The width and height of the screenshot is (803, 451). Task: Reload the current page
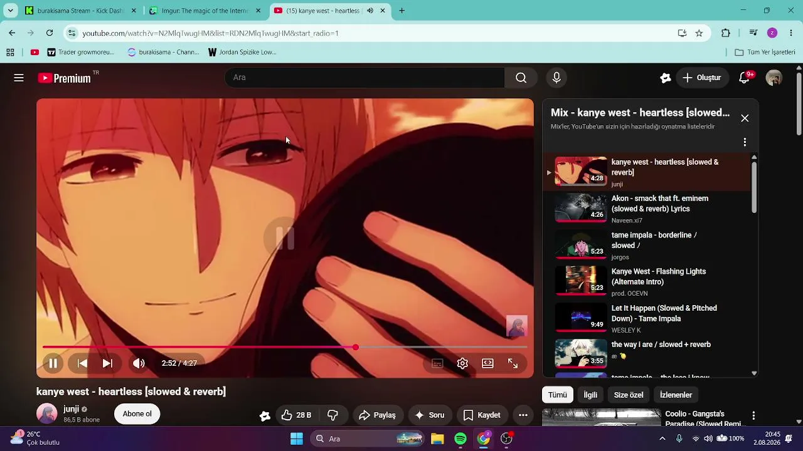50,33
